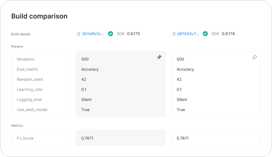The image size is (272, 157).
Task: Open build link 3b1e6b3c...
Action: (93, 34)
